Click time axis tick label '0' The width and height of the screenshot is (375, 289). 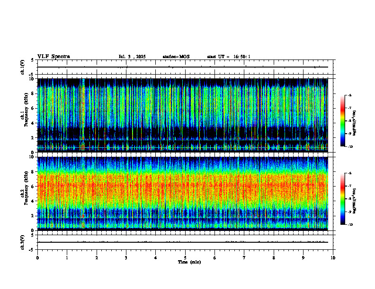click(37, 258)
